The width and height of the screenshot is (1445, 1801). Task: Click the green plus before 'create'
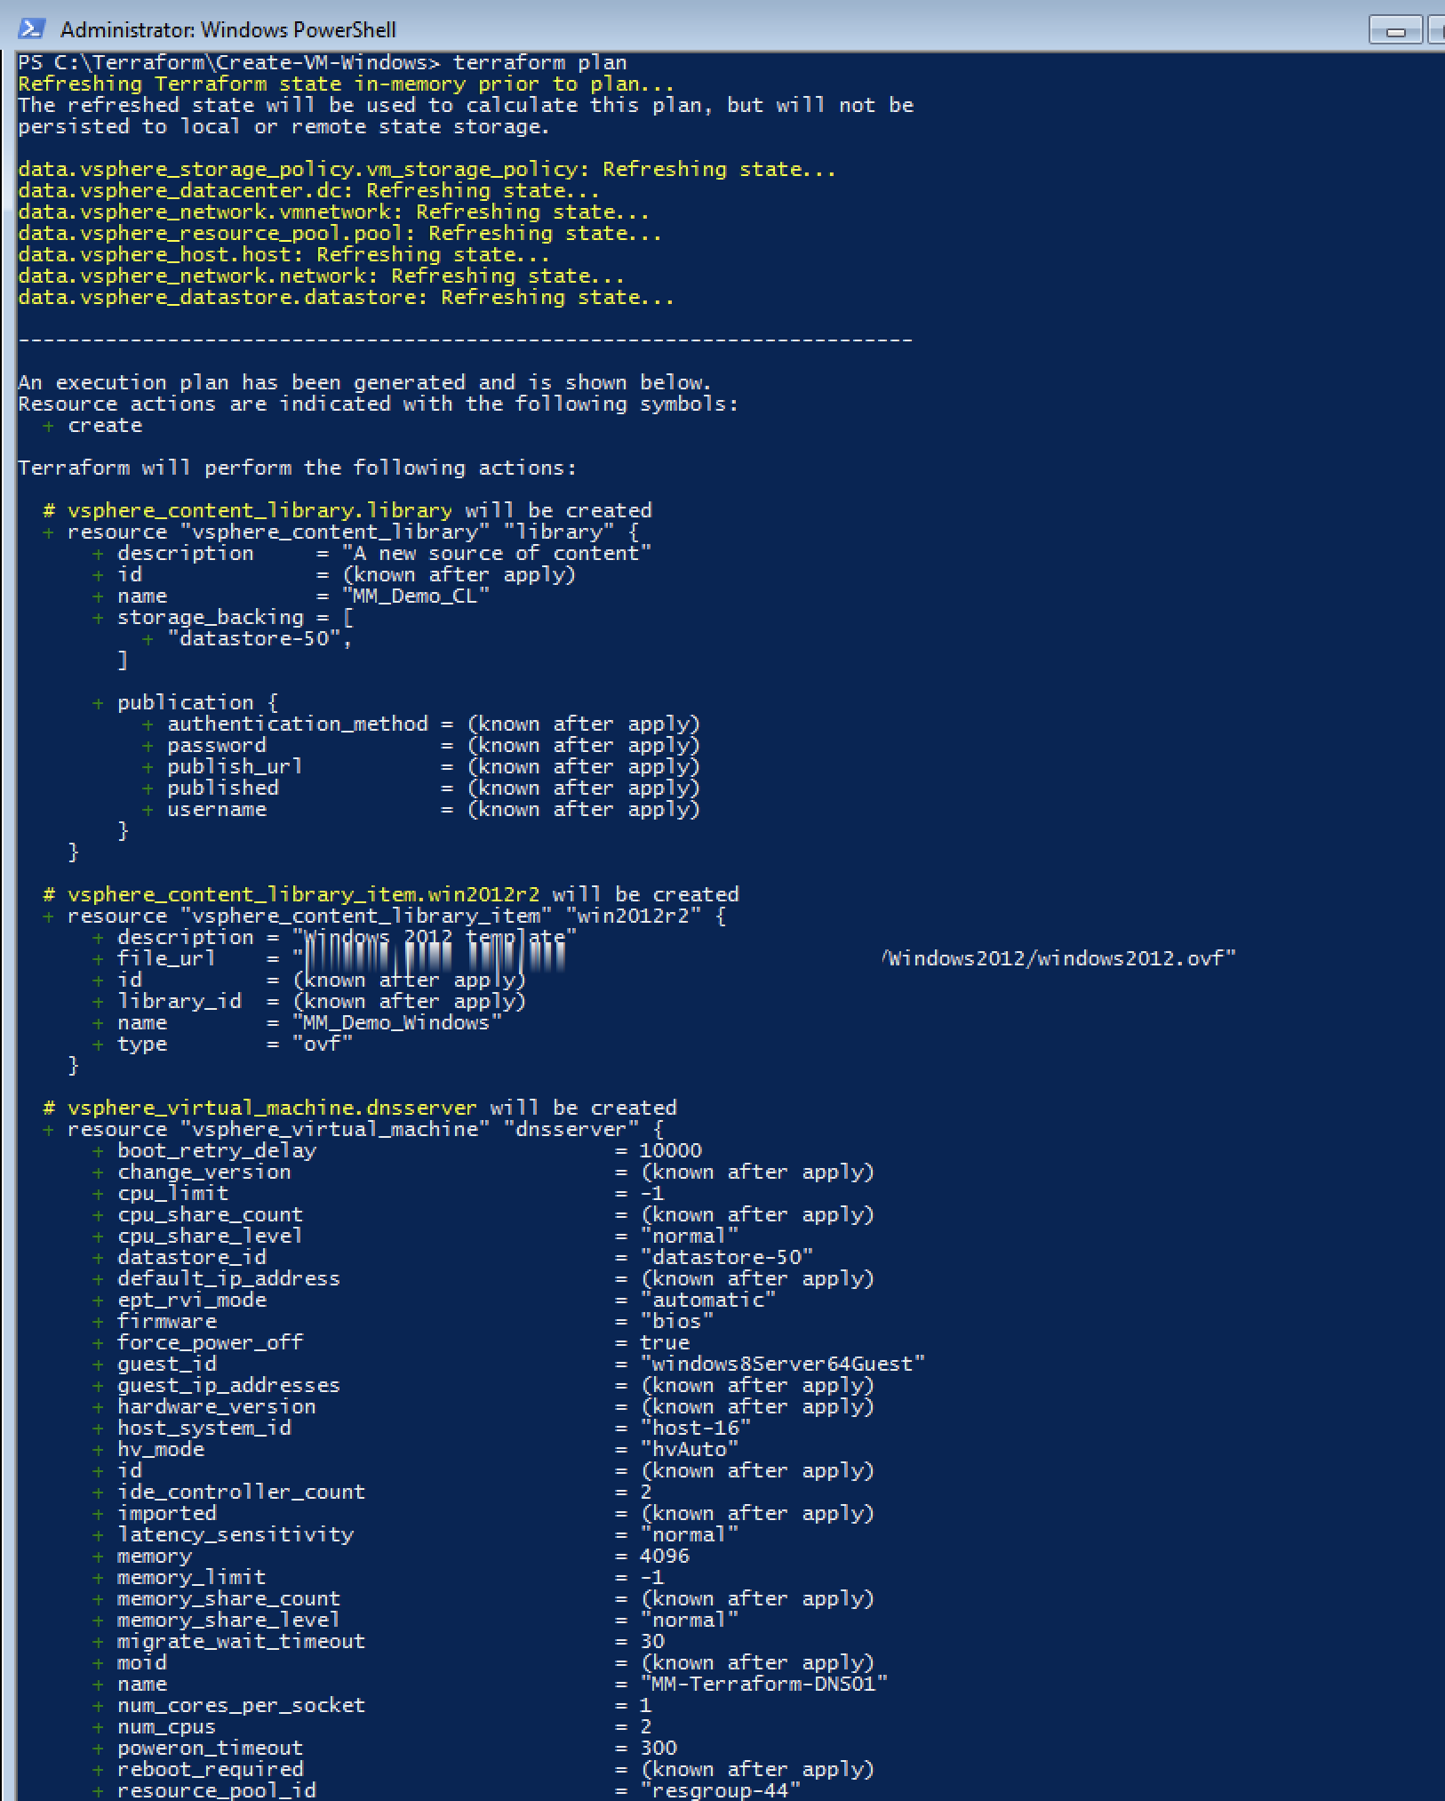pyautogui.click(x=48, y=427)
